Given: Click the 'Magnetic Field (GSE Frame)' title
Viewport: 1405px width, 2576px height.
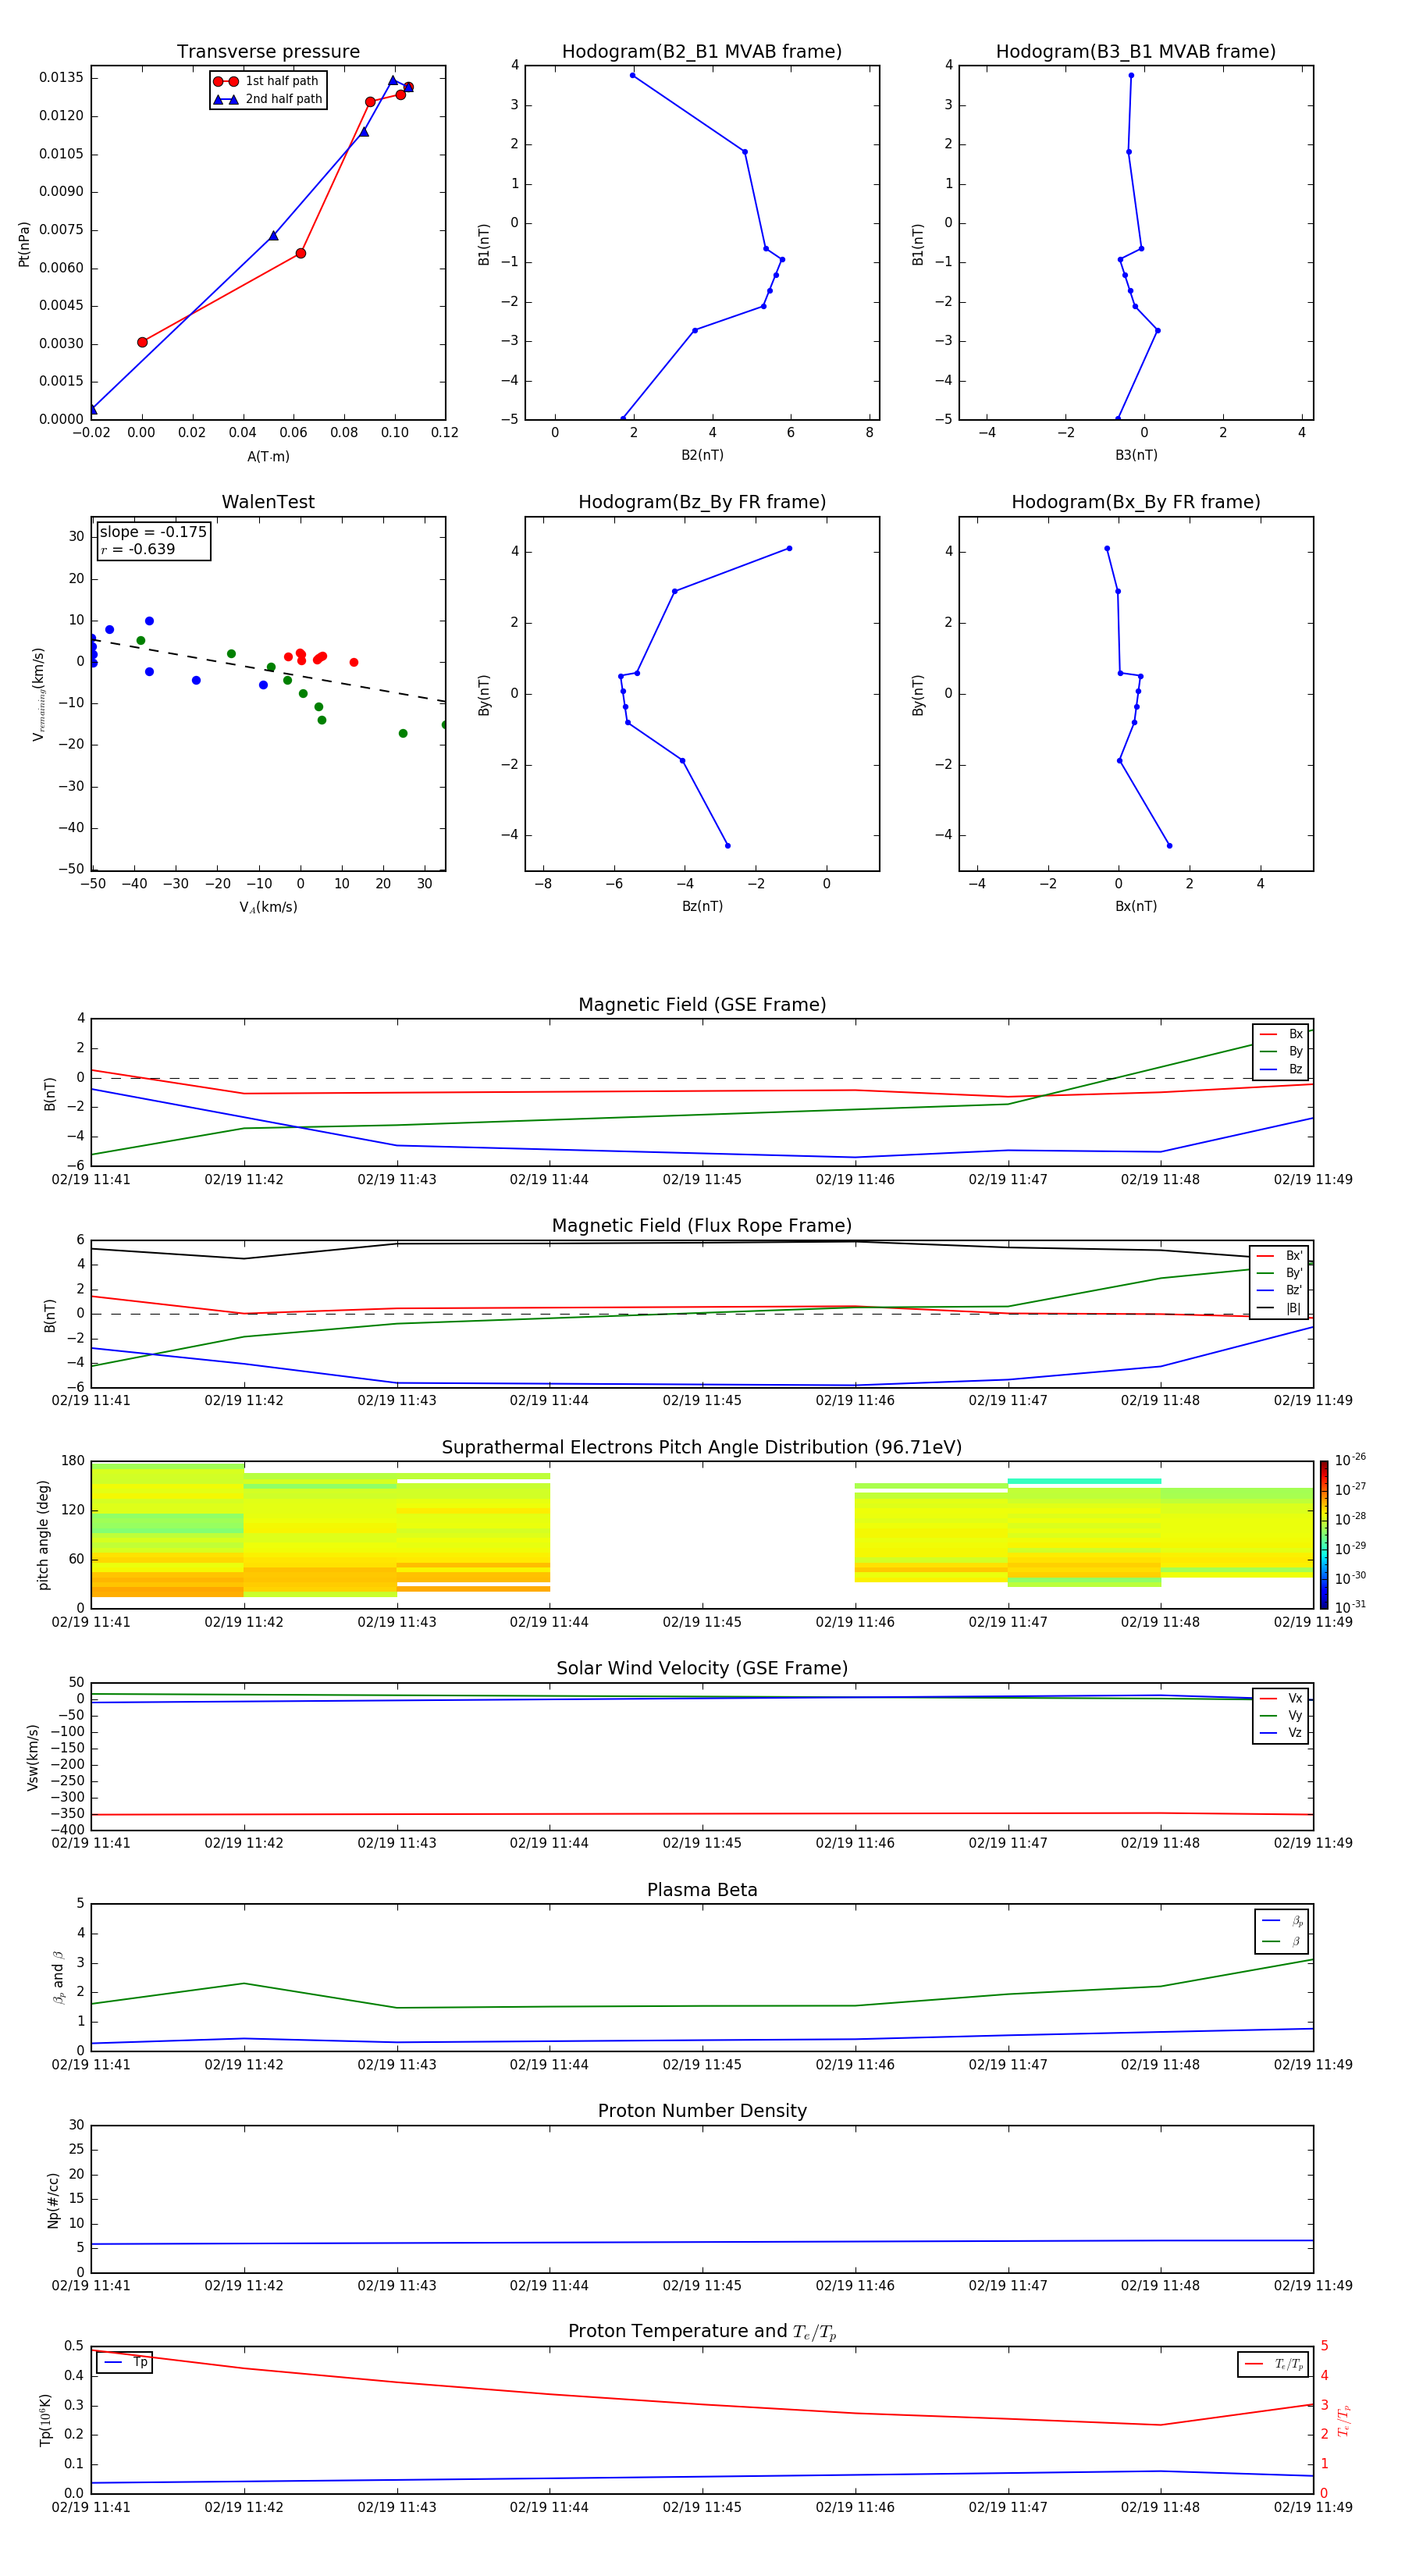Looking at the screenshot, I should [x=702, y=1005].
